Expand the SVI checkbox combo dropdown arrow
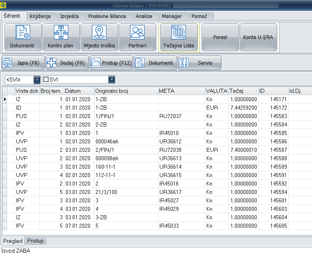 [112, 80]
